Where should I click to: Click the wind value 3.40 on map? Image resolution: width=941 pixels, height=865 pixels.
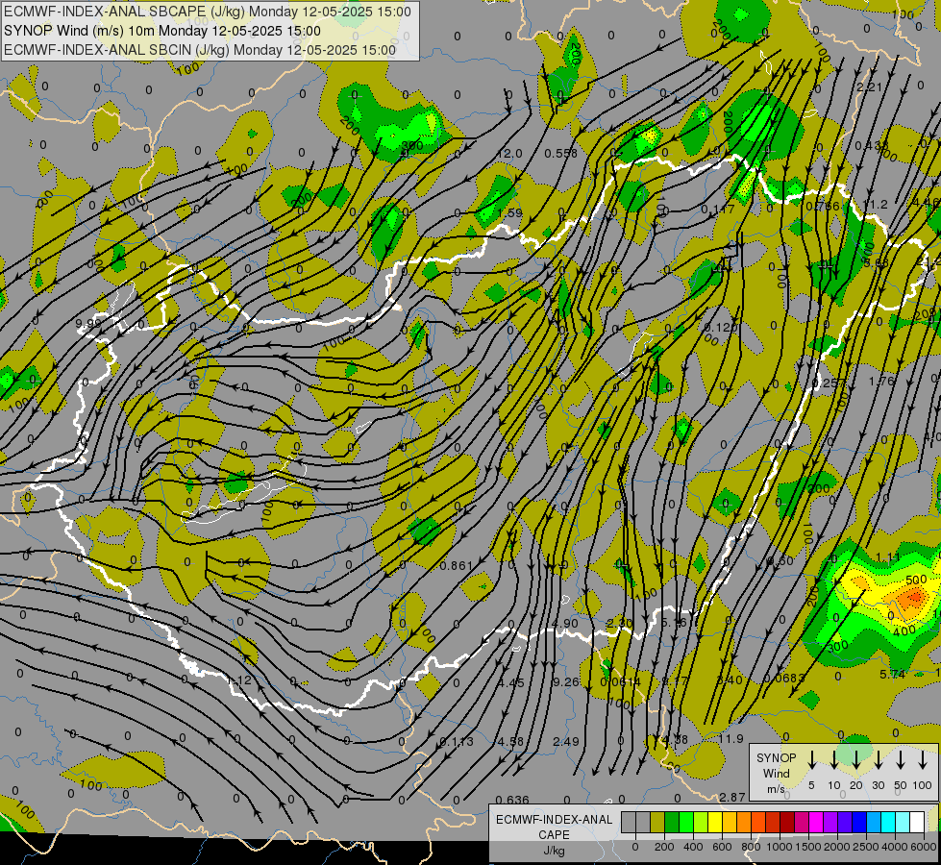(730, 680)
